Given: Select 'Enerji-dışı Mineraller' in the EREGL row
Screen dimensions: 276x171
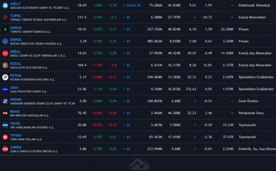Looking at the screenshot, I should coord(255,53).
